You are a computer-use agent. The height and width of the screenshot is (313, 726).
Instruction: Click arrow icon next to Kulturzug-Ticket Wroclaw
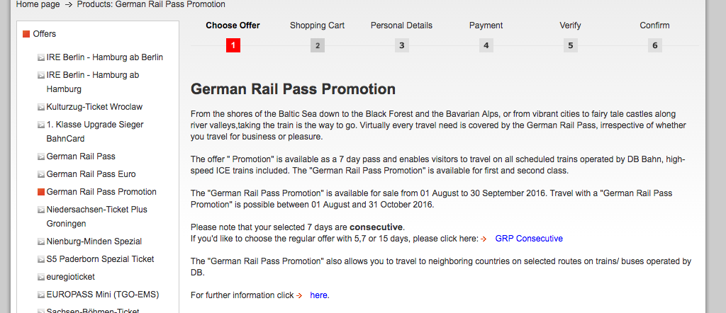41,107
